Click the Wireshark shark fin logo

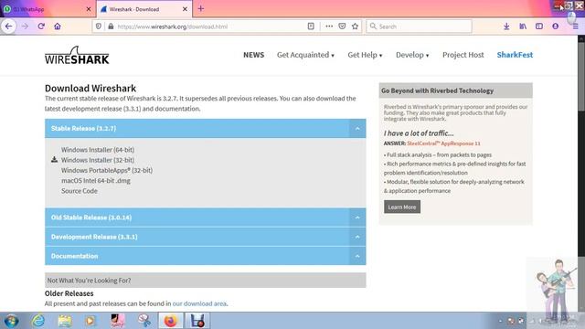pyautogui.click(x=77, y=55)
